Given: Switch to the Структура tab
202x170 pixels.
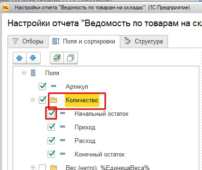Looking at the screenshot, I should 144,42.
